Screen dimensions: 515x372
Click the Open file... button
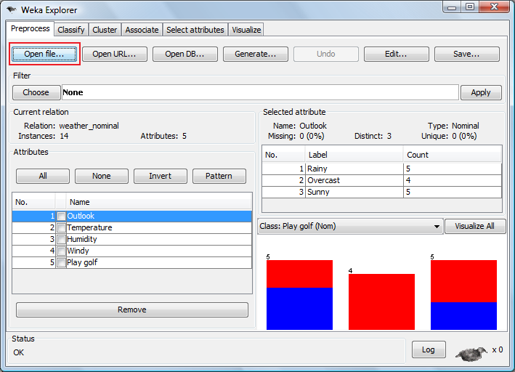tap(44, 54)
